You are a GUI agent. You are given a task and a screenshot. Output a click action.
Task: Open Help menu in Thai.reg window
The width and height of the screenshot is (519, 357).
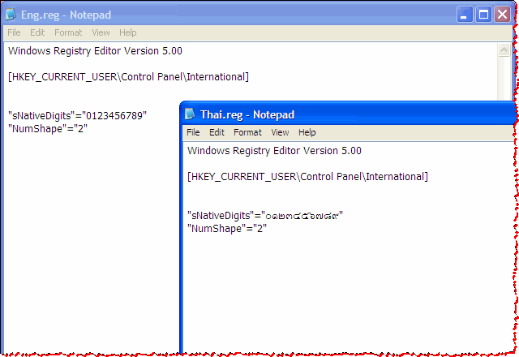pos(307,132)
